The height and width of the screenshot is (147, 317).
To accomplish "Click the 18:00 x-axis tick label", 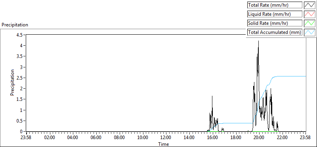I will point(235,138).
